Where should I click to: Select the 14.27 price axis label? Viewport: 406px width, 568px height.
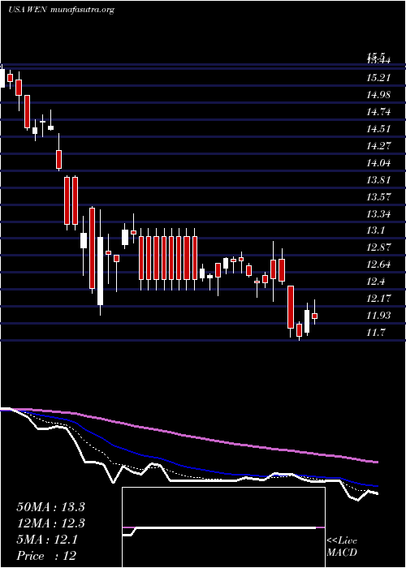tap(378, 145)
